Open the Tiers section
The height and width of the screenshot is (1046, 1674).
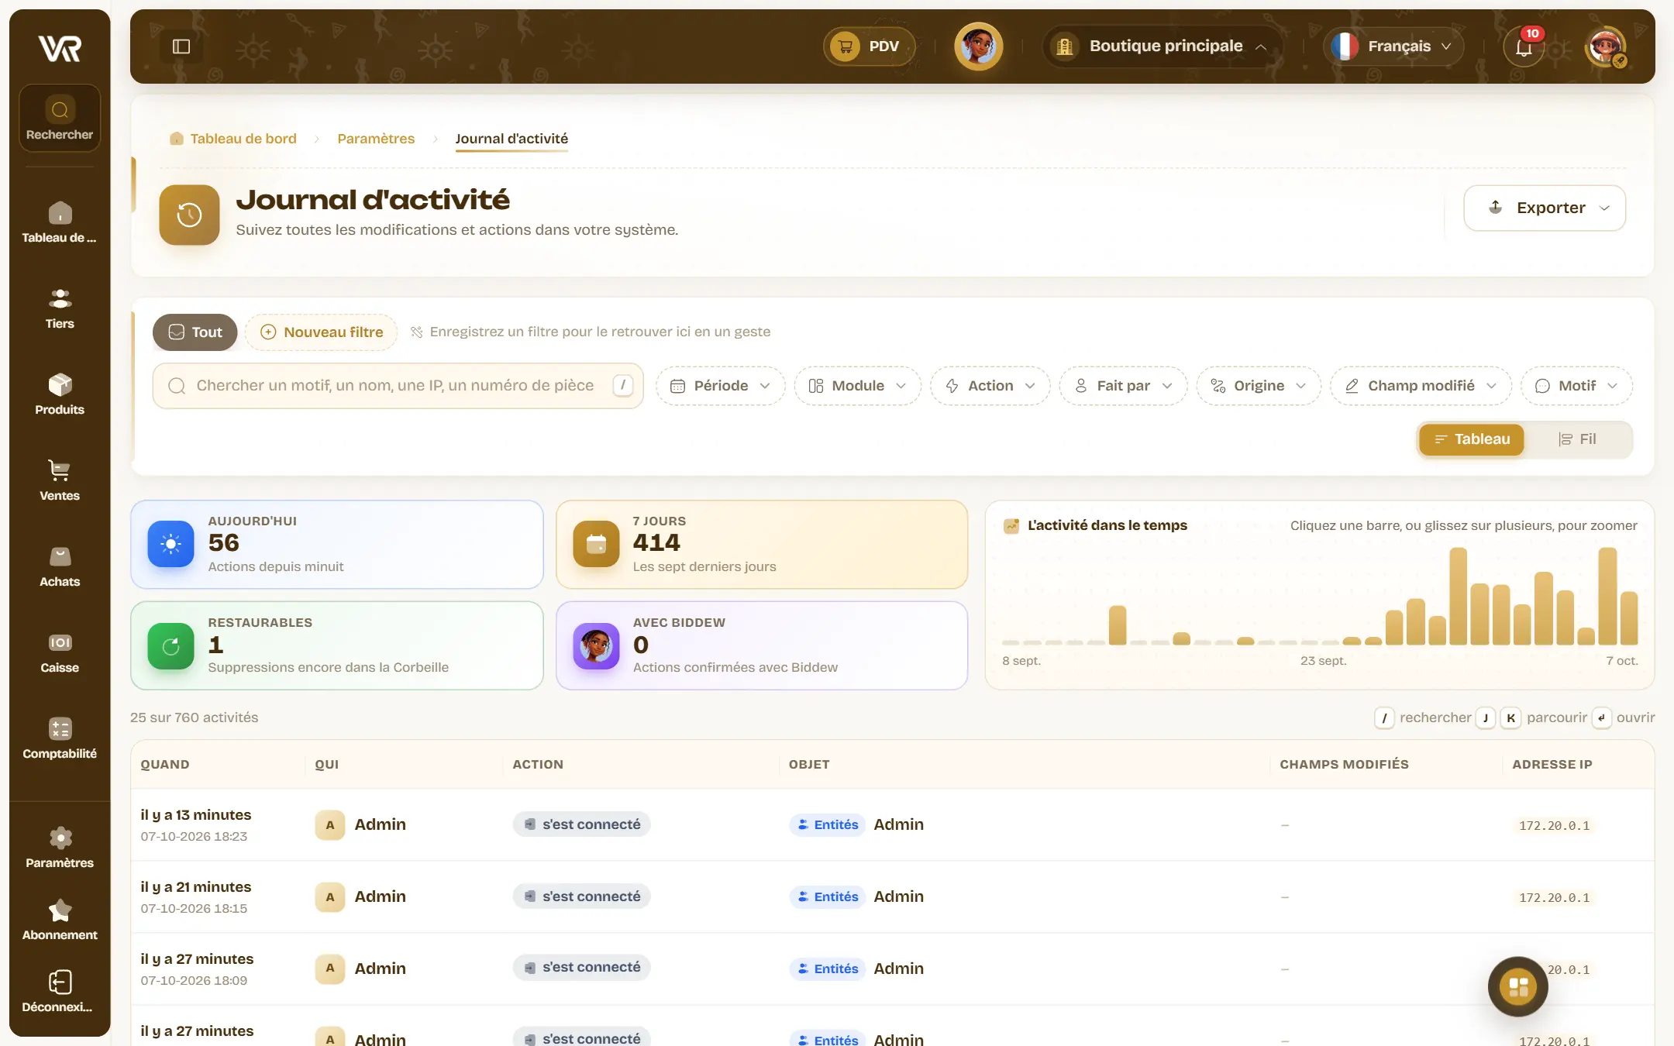pos(60,309)
